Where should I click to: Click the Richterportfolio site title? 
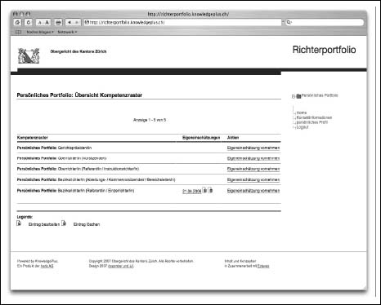tap(324, 50)
